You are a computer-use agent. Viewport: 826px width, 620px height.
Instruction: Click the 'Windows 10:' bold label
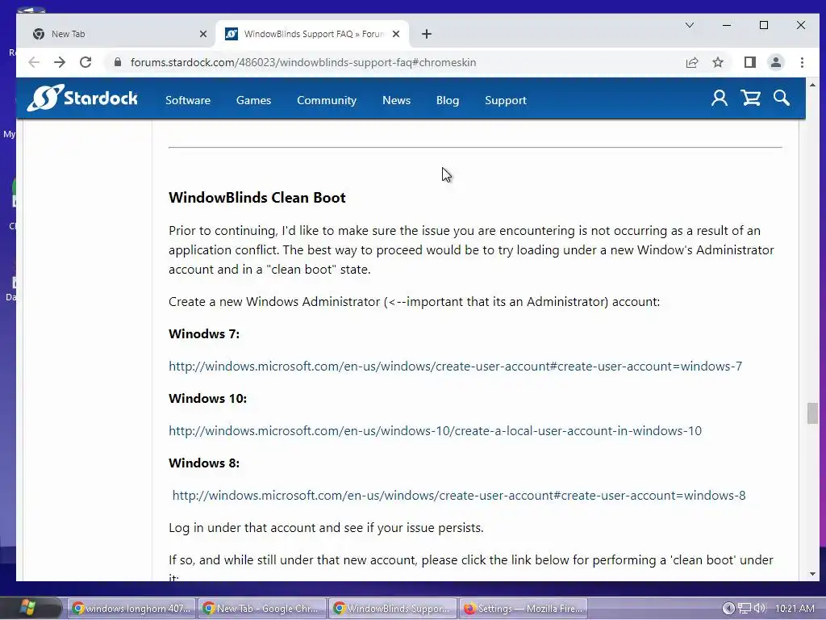(207, 399)
